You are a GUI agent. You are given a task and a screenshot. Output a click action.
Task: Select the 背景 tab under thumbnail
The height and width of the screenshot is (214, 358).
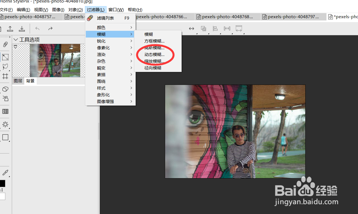pyautogui.click(x=30, y=81)
